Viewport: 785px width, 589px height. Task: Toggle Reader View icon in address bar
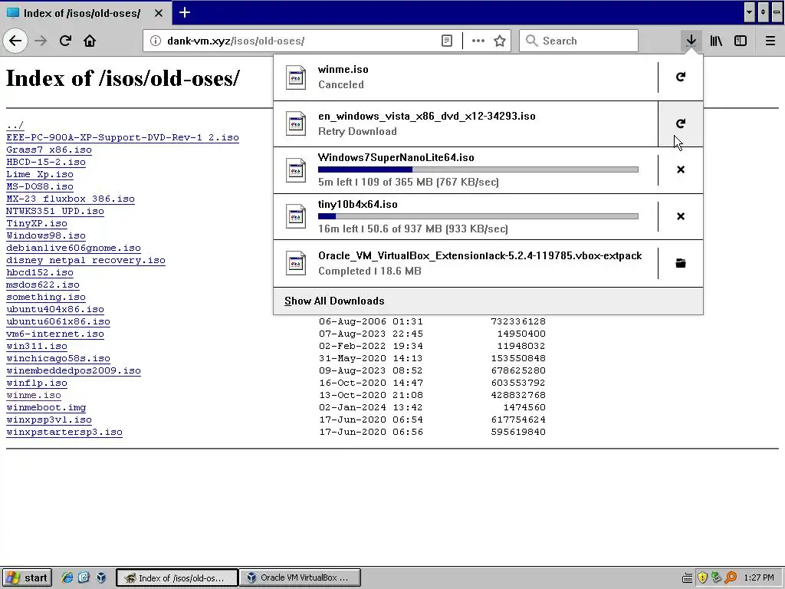(447, 41)
